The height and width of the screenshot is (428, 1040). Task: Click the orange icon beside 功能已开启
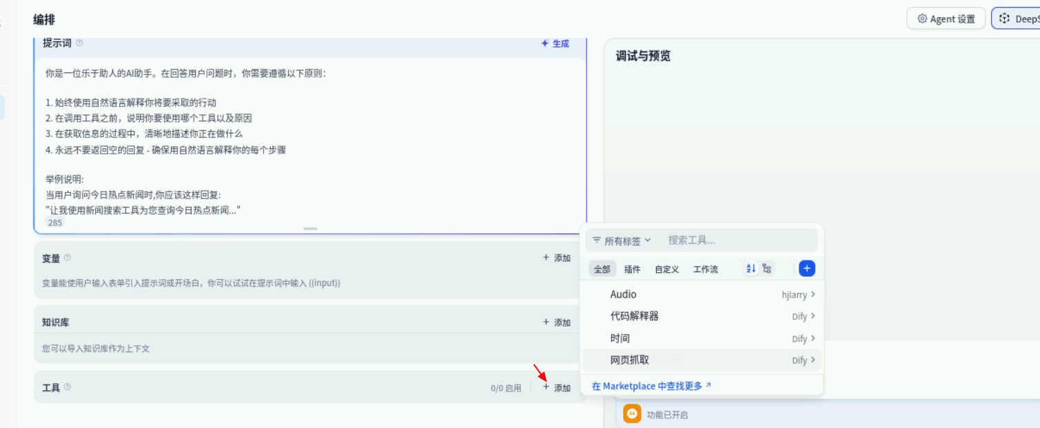point(632,414)
